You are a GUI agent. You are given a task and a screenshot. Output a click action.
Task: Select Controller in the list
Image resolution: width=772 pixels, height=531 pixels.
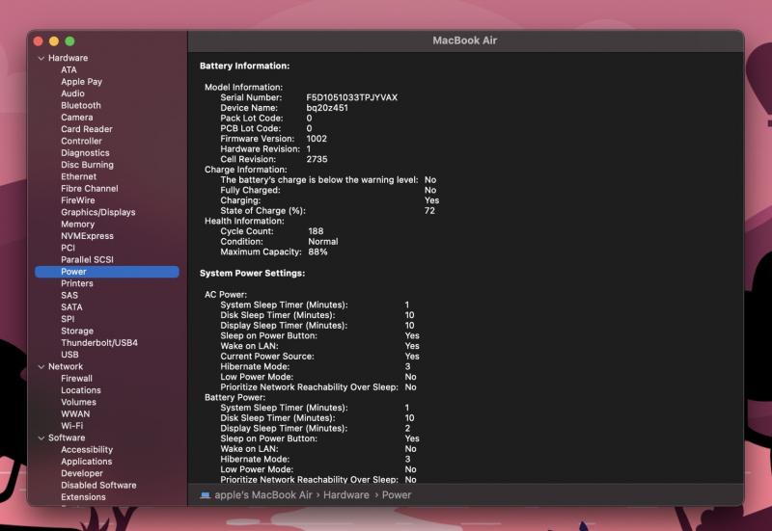tap(81, 141)
